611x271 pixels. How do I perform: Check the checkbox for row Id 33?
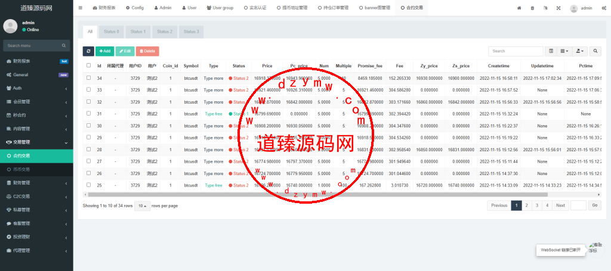click(88, 89)
